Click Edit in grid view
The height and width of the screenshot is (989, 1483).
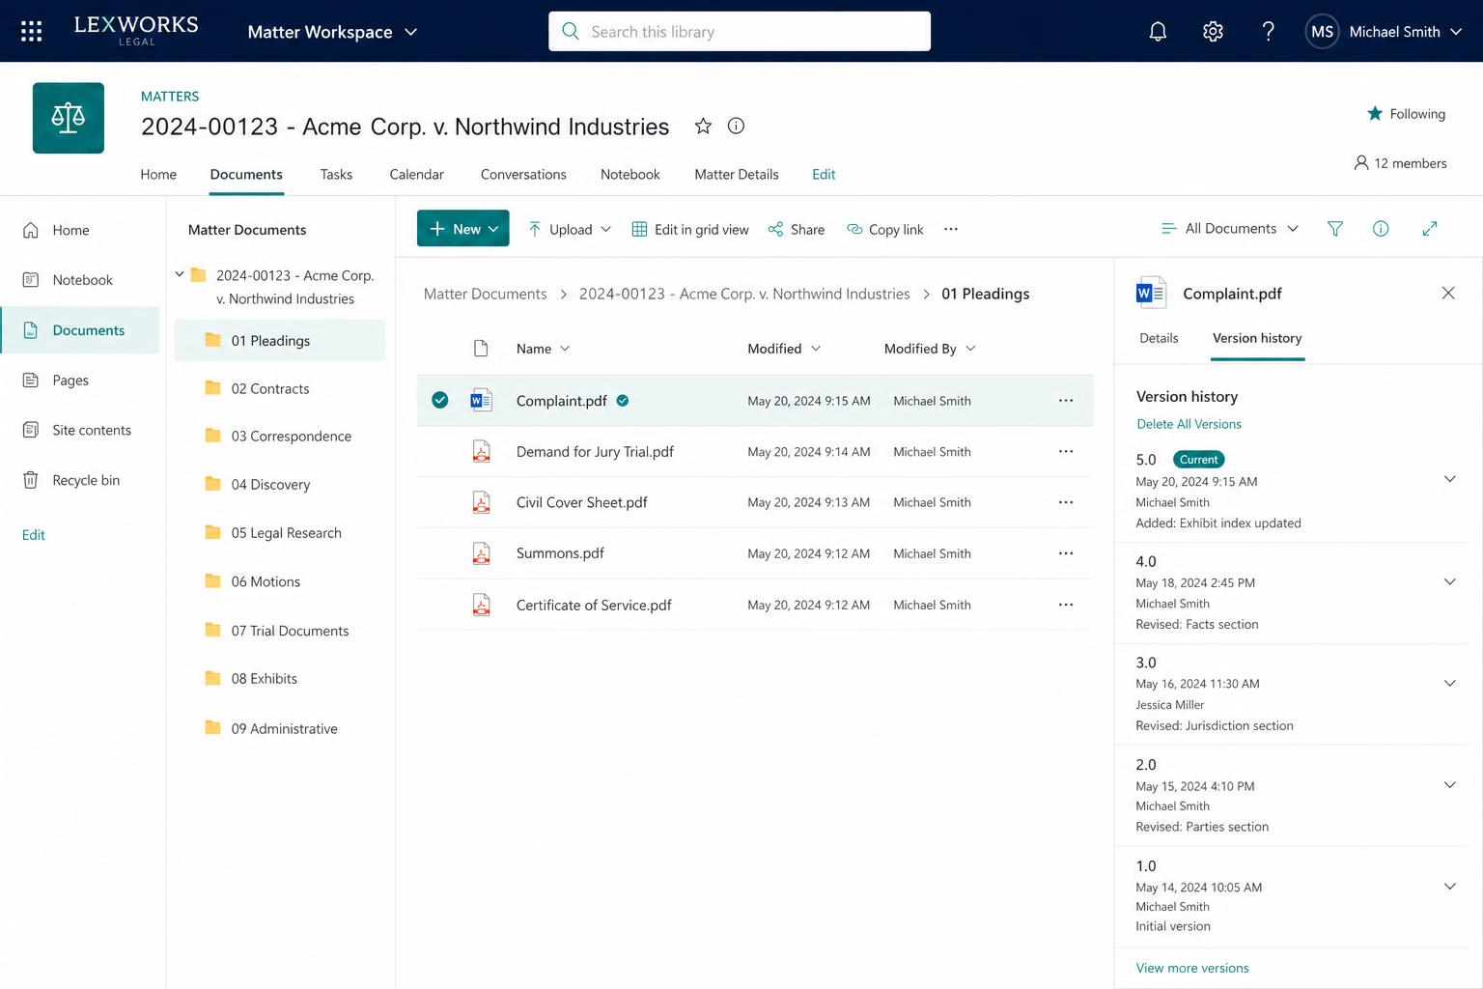(x=690, y=229)
